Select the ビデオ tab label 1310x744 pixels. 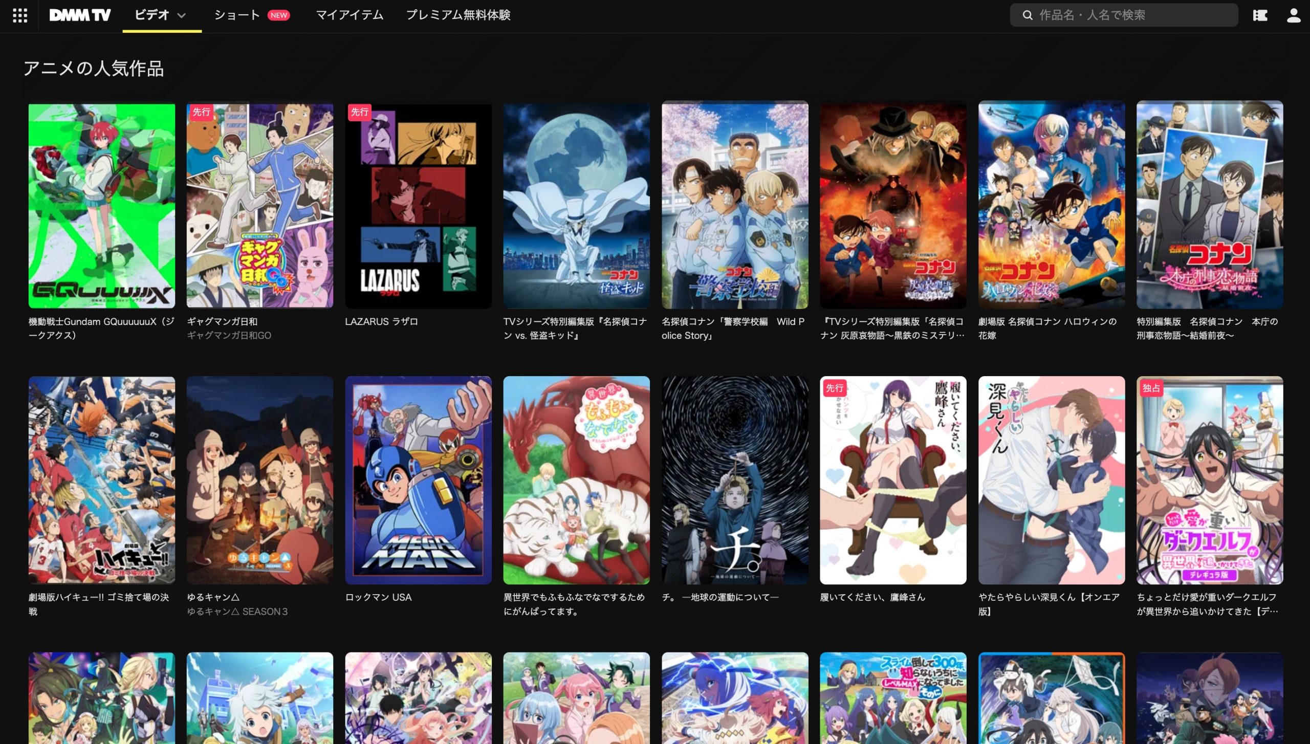[151, 15]
